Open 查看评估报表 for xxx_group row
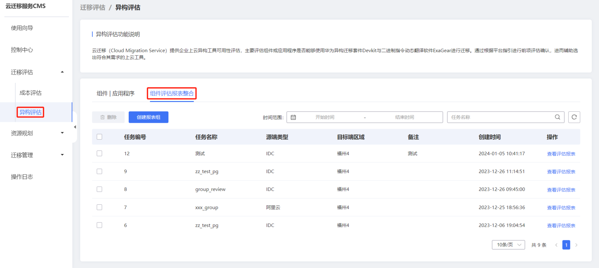 click(561, 208)
